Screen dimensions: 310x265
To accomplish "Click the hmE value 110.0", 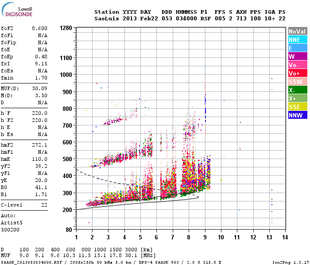I will [39, 159].
